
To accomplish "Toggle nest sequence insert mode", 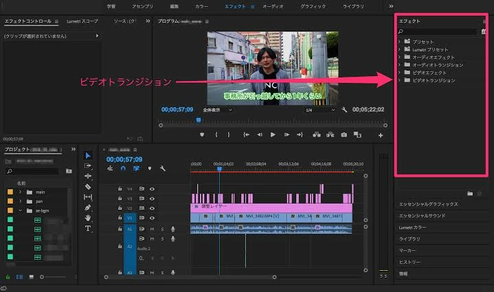I will pos(110,169).
